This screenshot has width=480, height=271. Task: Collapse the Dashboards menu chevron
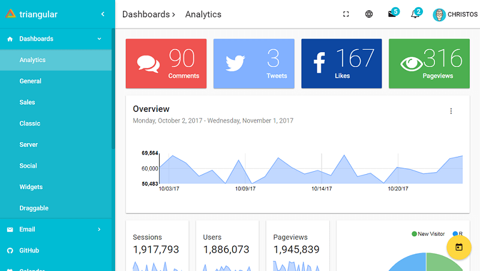coord(99,39)
